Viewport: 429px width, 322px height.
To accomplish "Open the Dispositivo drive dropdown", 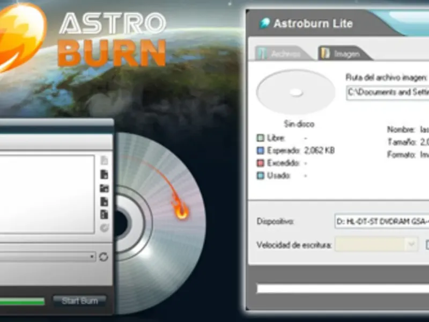I will coord(382,221).
